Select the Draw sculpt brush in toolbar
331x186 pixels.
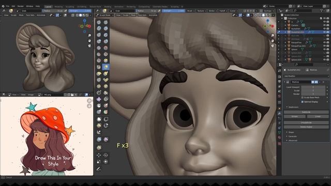point(99,22)
